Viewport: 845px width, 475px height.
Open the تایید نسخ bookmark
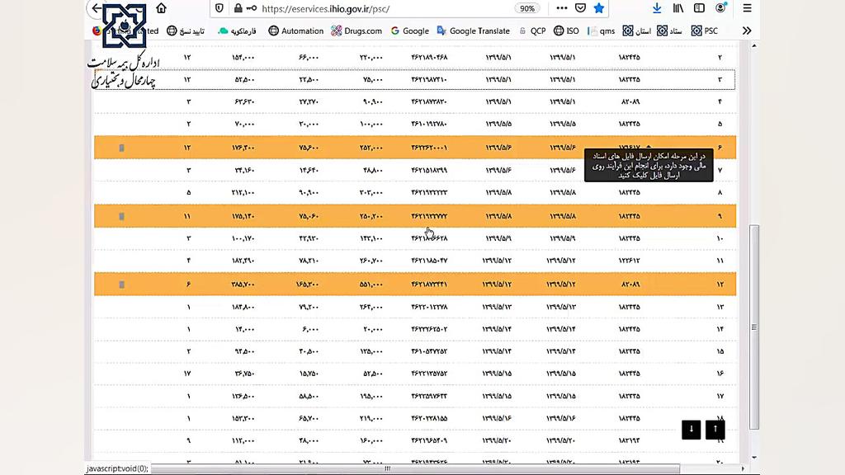point(186,31)
